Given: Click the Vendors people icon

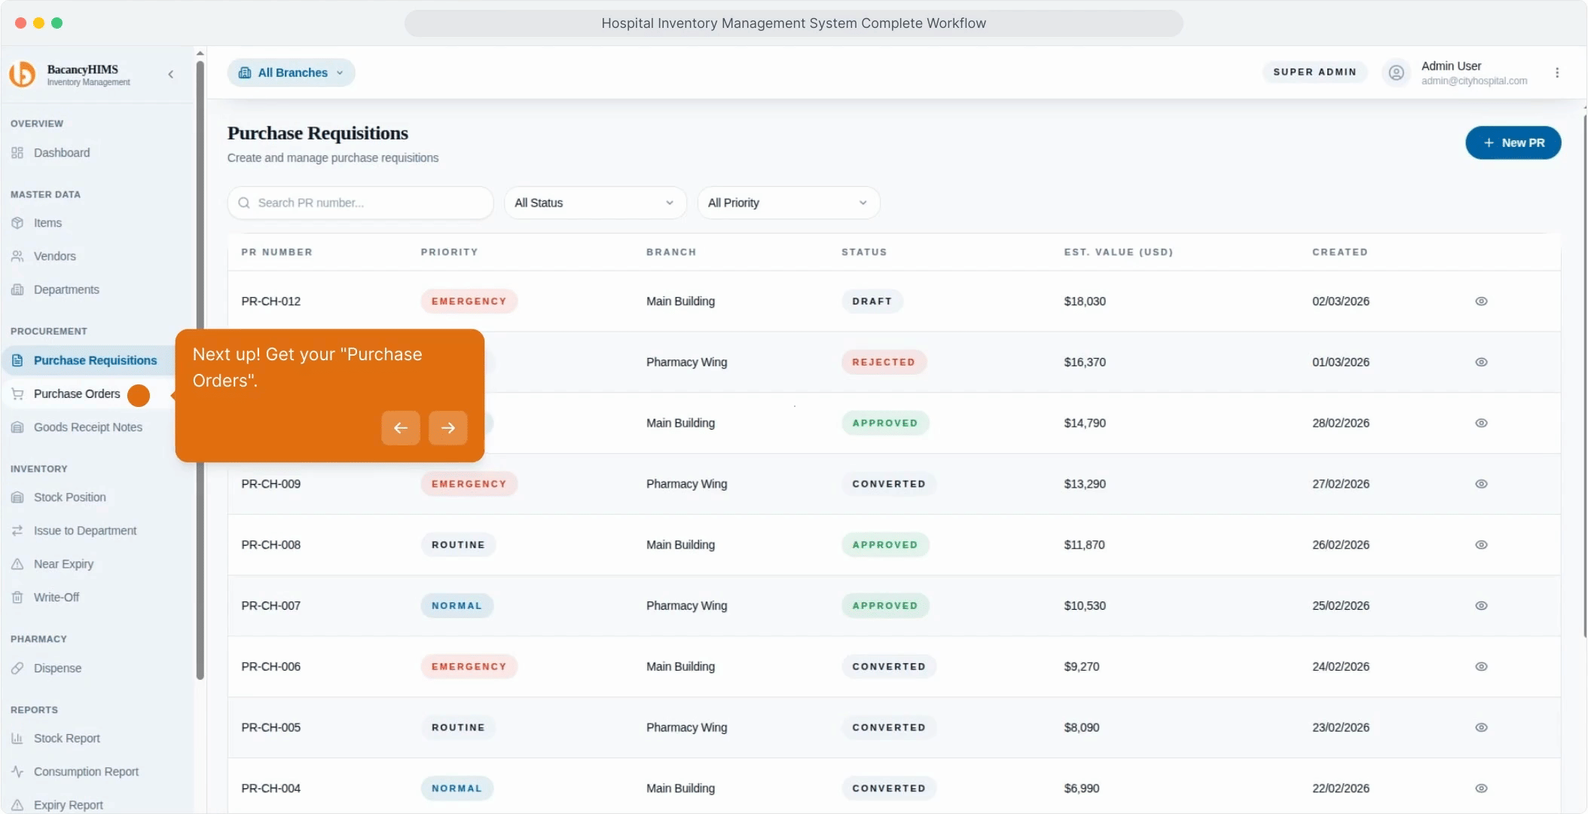Looking at the screenshot, I should [17, 256].
